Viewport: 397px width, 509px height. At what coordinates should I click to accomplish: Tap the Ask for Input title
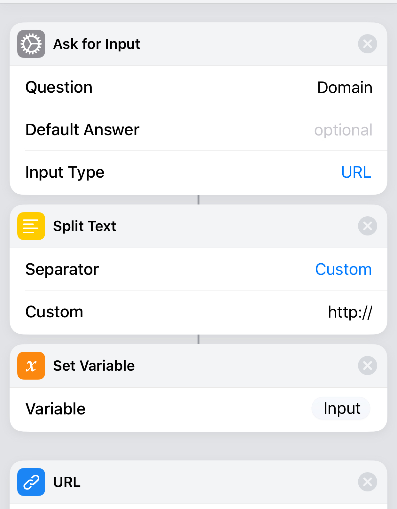[97, 44]
